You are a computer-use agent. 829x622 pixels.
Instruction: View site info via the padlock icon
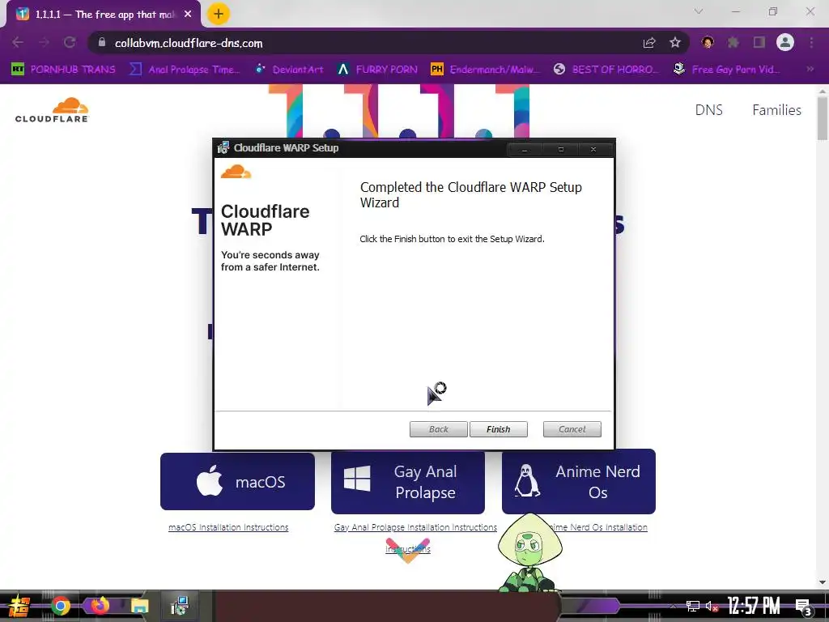coord(102,42)
